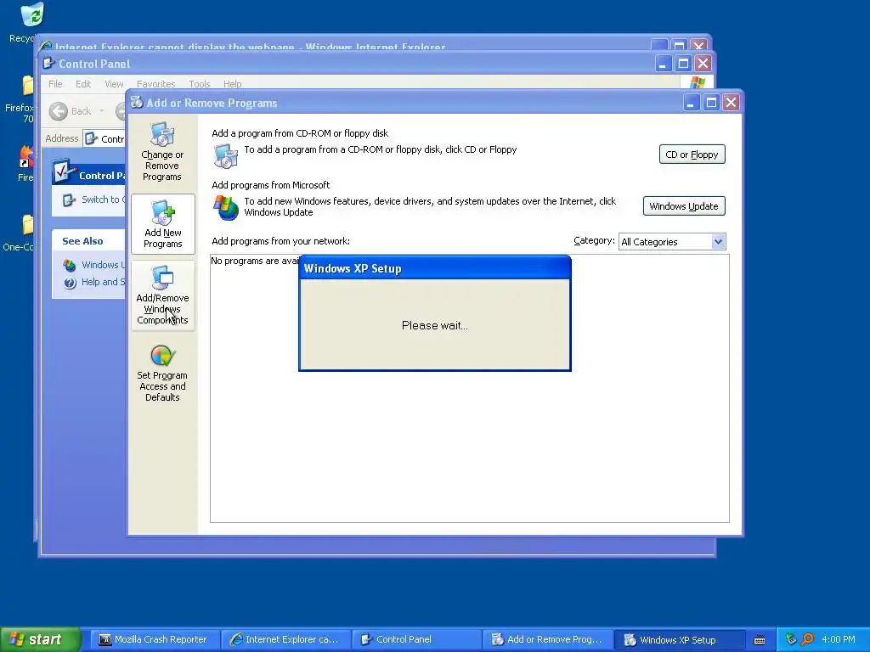Open View menu in Control Panel
The image size is (870, 652).
coord(114,84)
